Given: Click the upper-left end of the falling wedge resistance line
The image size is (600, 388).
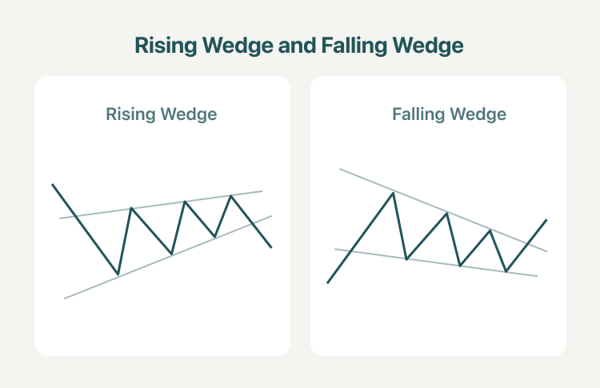Looking at the screenshot, I should tap(340, 169).
